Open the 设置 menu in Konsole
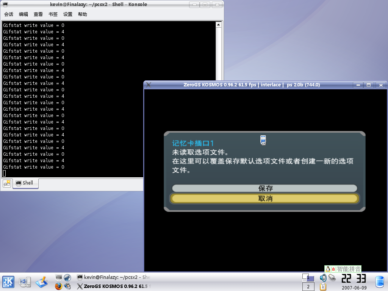The width and height of the screenshot is (388, 291). click(68, 14)
